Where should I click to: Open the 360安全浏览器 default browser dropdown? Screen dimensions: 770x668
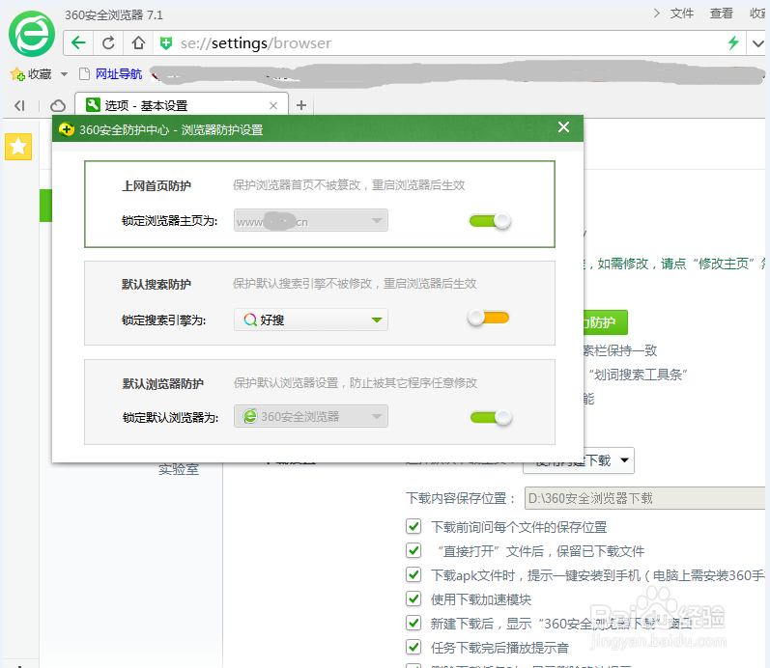(x=311, y=416)
